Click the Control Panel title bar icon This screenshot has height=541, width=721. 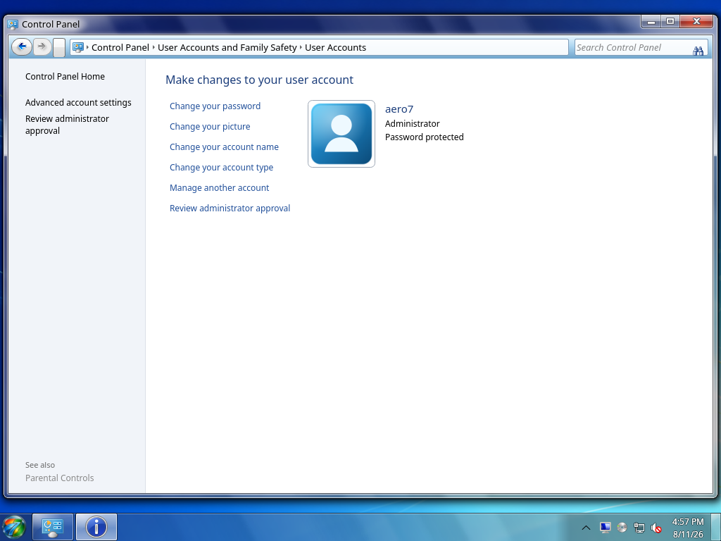[13, 24]
